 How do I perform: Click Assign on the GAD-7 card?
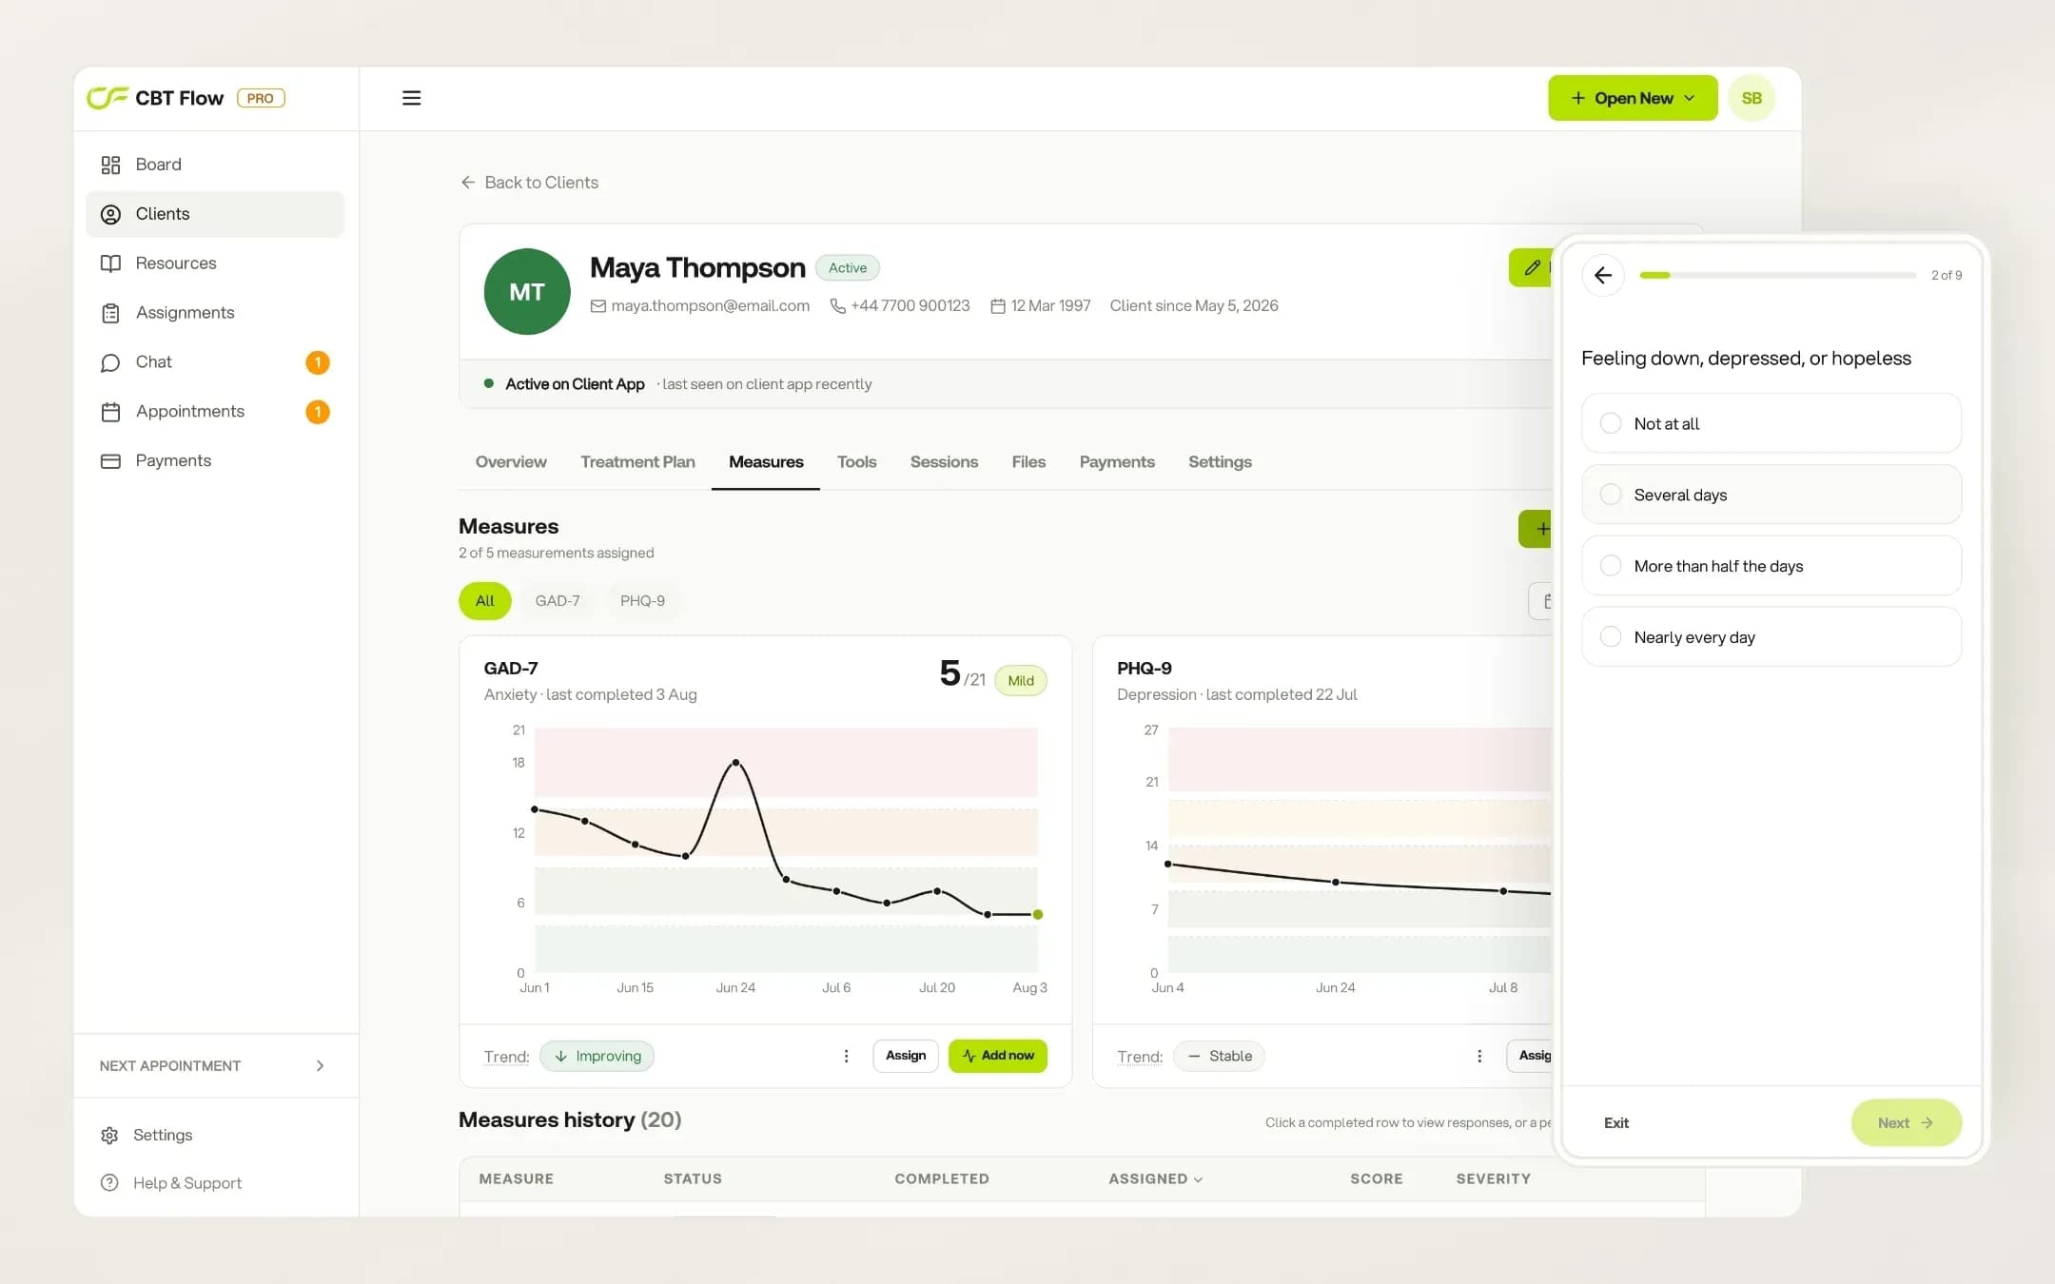906,1056
